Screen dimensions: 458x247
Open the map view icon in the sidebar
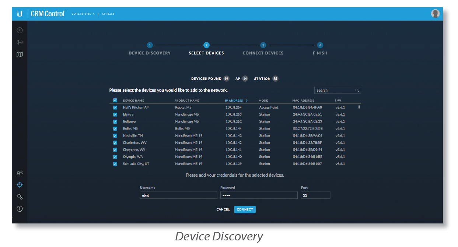pyautogui.click(x=20, y=54)
